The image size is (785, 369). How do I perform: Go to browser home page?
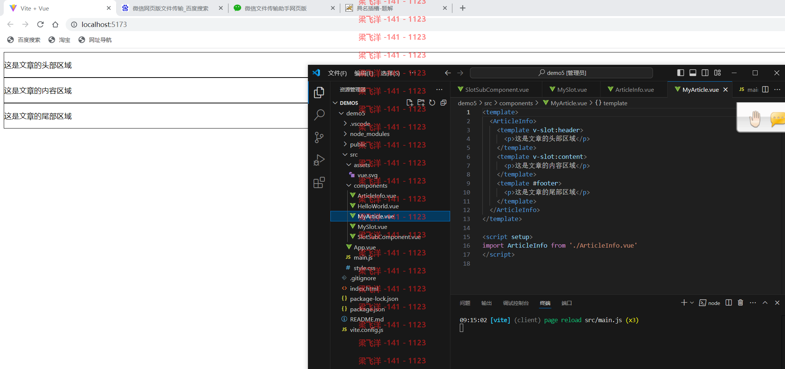56,24
